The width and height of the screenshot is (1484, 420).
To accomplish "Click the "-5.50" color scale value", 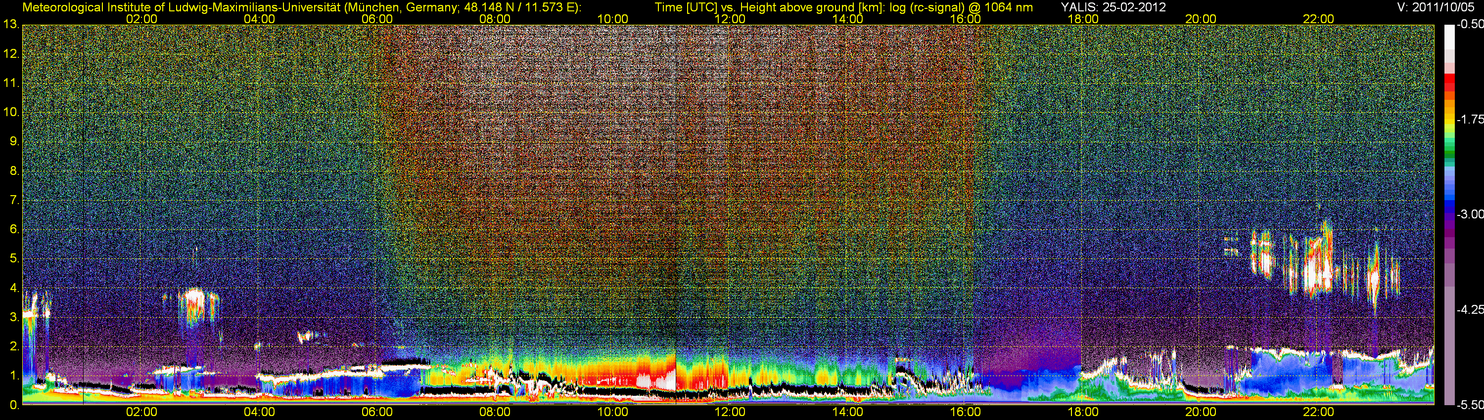I will (1470, 405).
